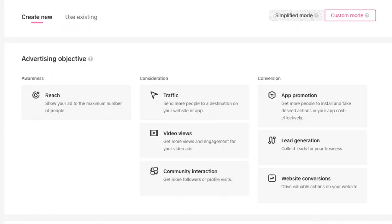
Task: Select the Reach objective title
Action: pyautogui.click(x=52, y=95)
